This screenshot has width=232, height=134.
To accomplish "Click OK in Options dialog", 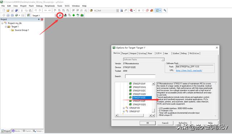I will [148, 123].
